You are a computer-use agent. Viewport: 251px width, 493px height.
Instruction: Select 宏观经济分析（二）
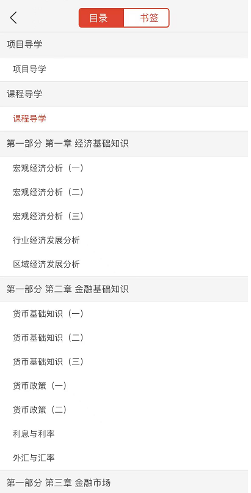[x=126, y=192]
